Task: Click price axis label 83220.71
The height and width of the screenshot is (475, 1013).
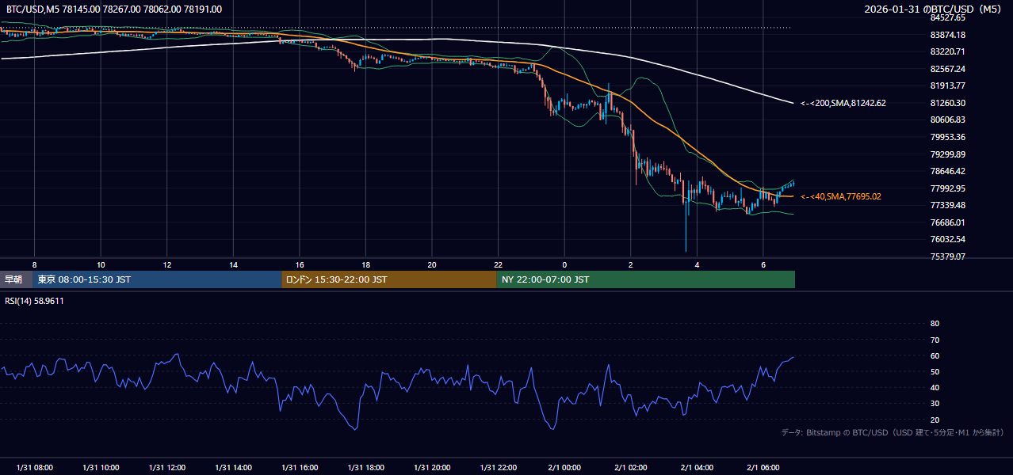Action: [x=947, y=51]
